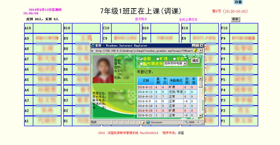Click date 2014-6-12 in 迟到/早退 row
Viewport: 280px width, 145px height.
pos(146,92)
